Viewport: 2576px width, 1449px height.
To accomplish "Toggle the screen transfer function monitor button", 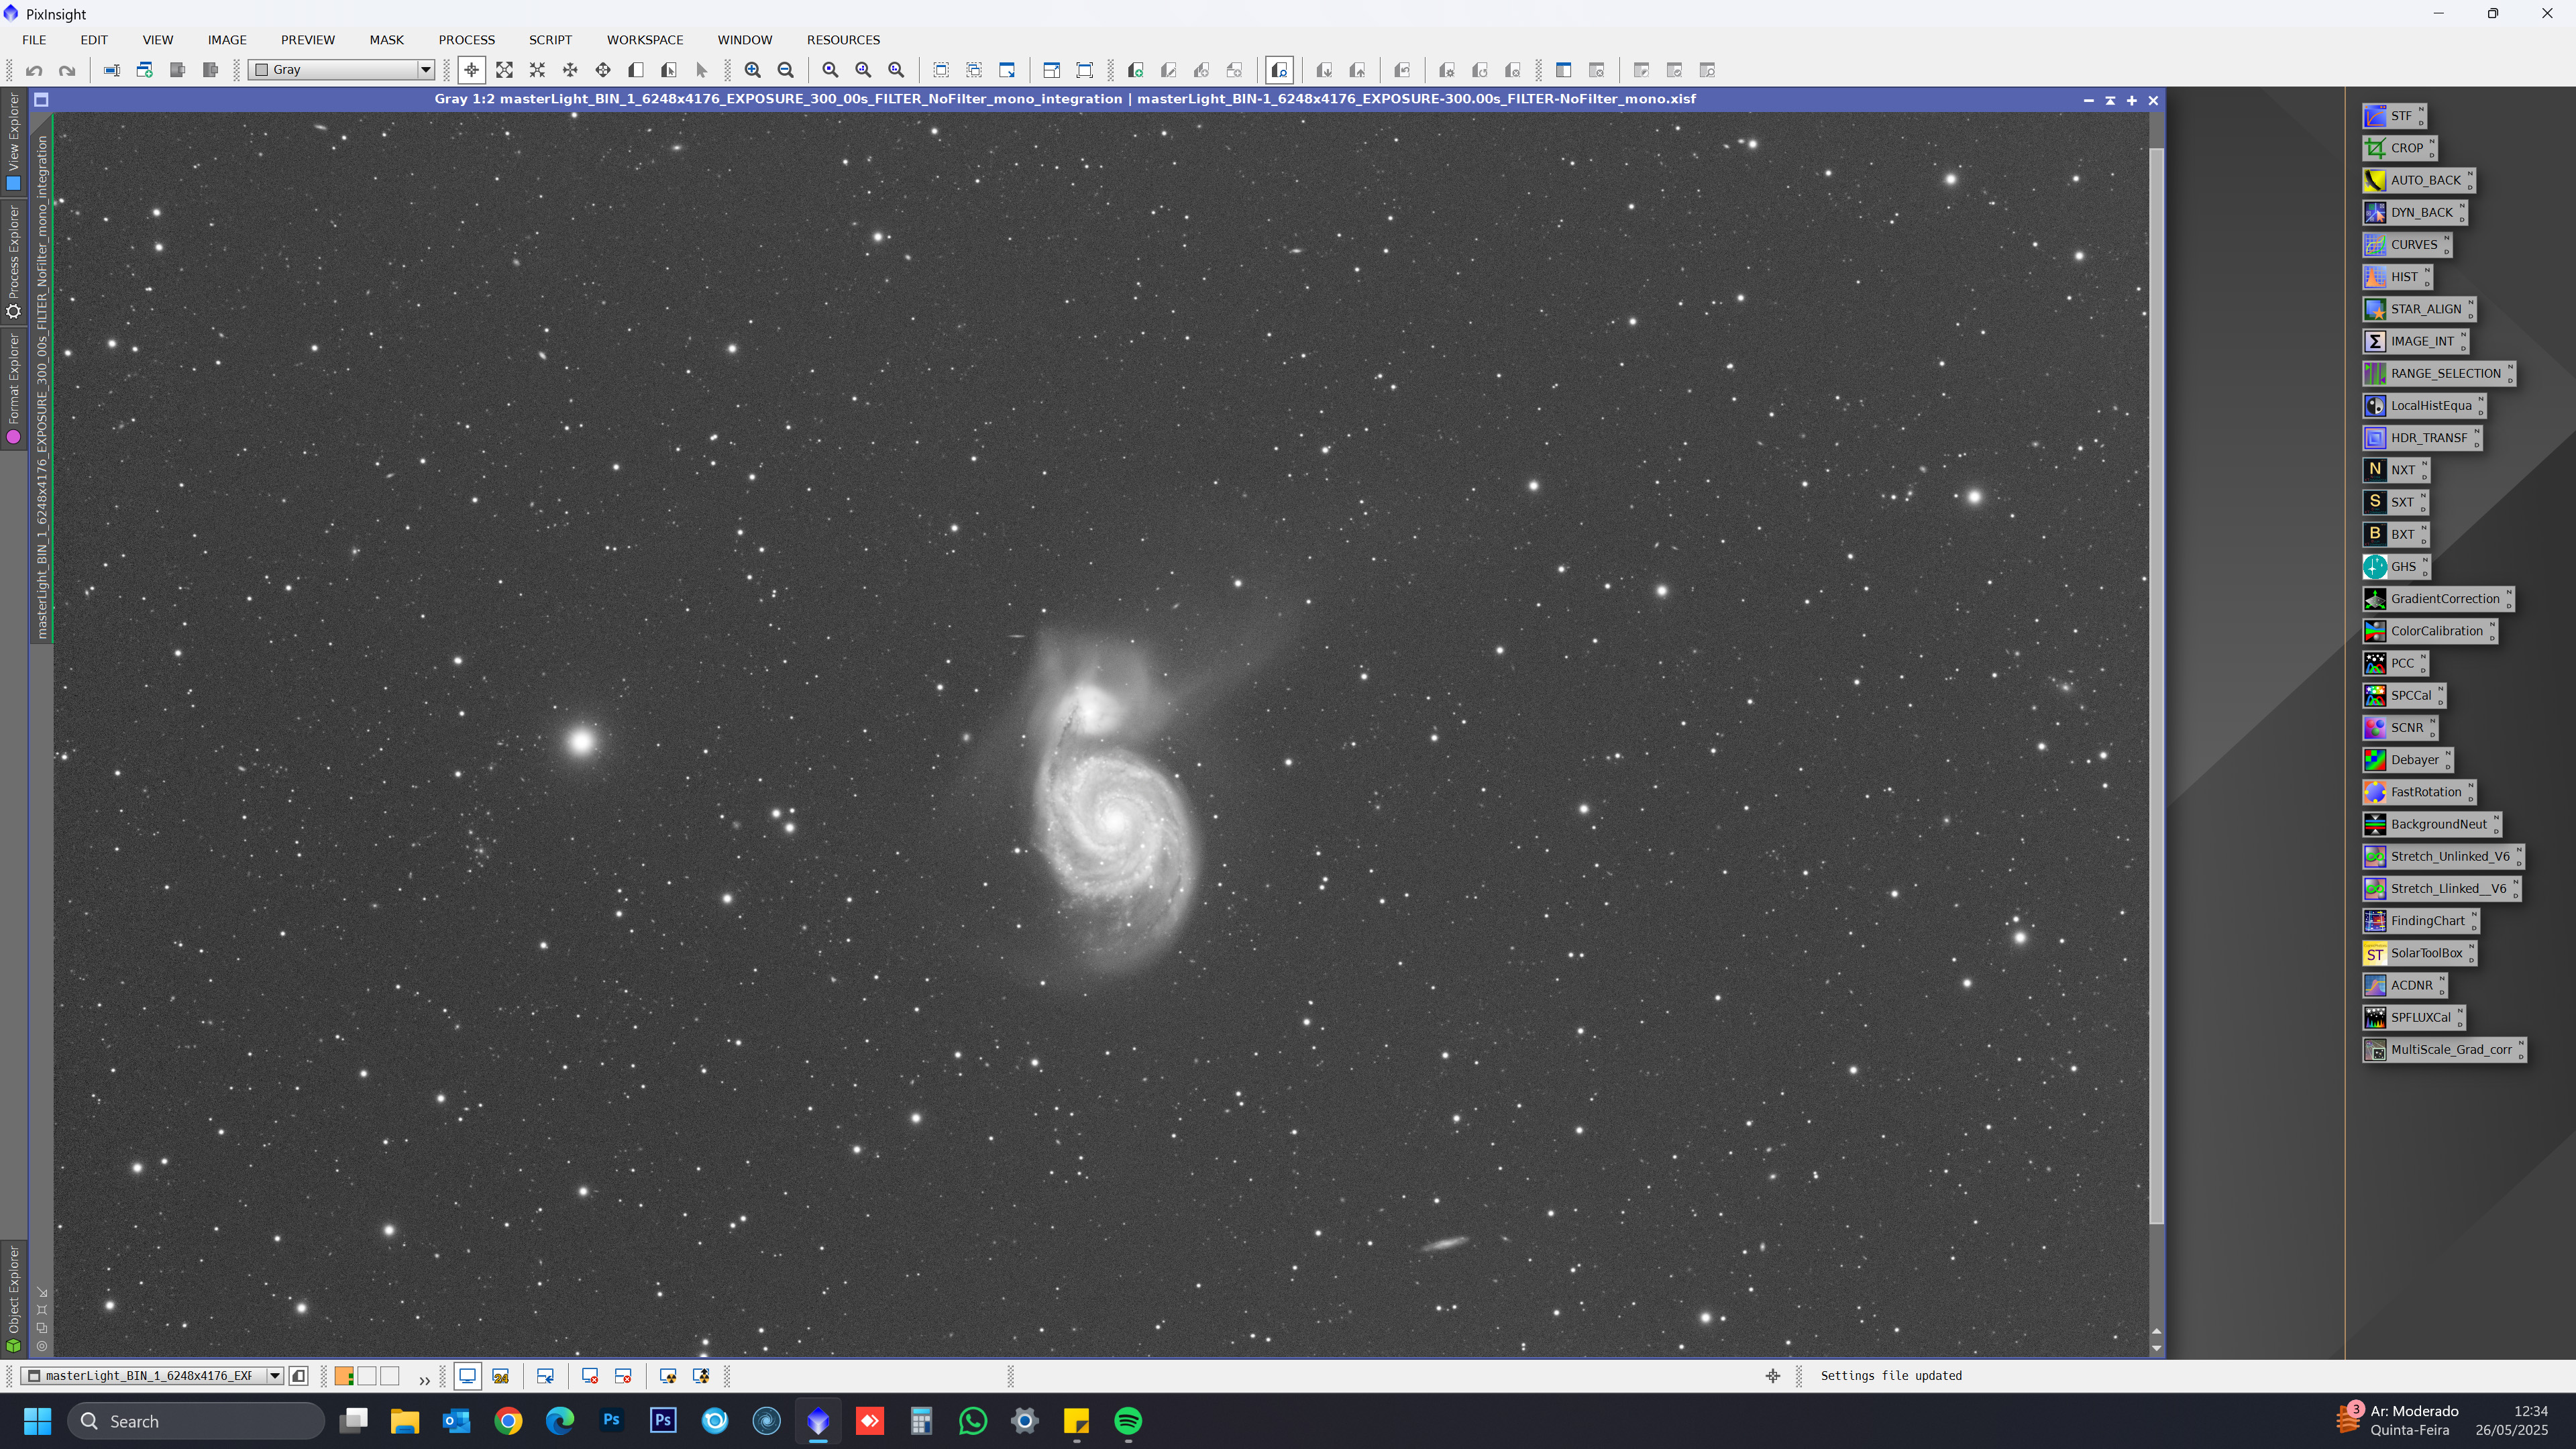I will click(x=467, y=1376).
